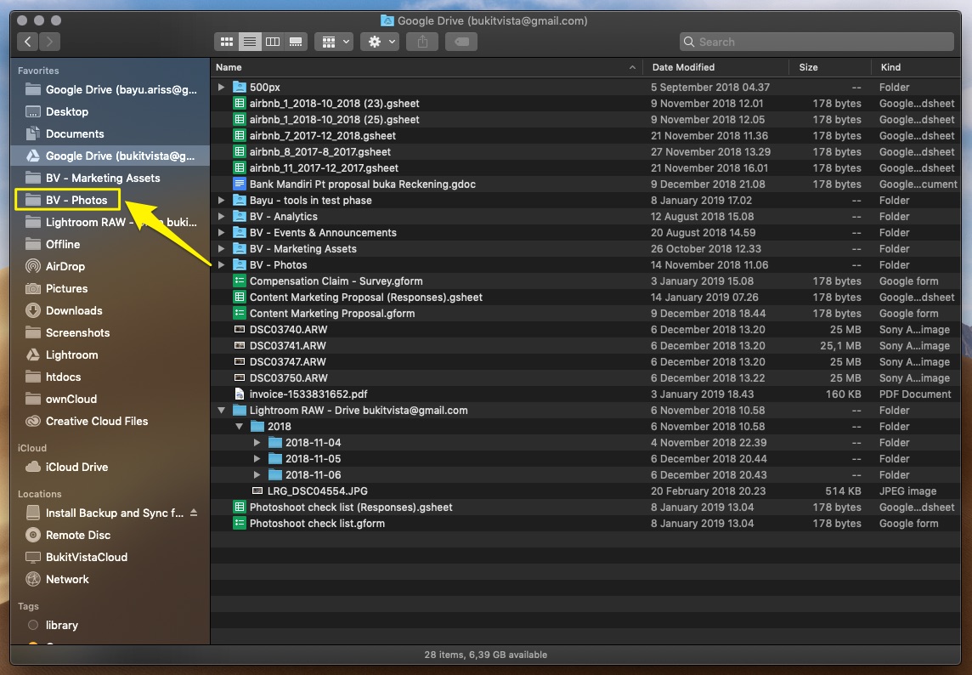Open AirDrop in the sidebar
The width and height of the screenshot is (972, 675).
110,266
